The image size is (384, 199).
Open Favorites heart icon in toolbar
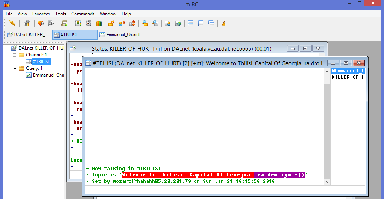click(40, 23)
